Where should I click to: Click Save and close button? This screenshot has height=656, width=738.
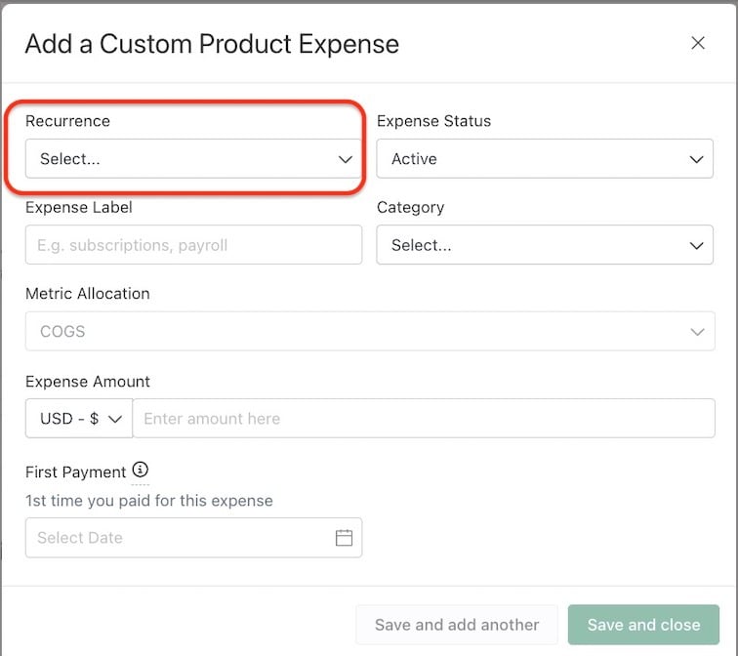coord(643,625)
